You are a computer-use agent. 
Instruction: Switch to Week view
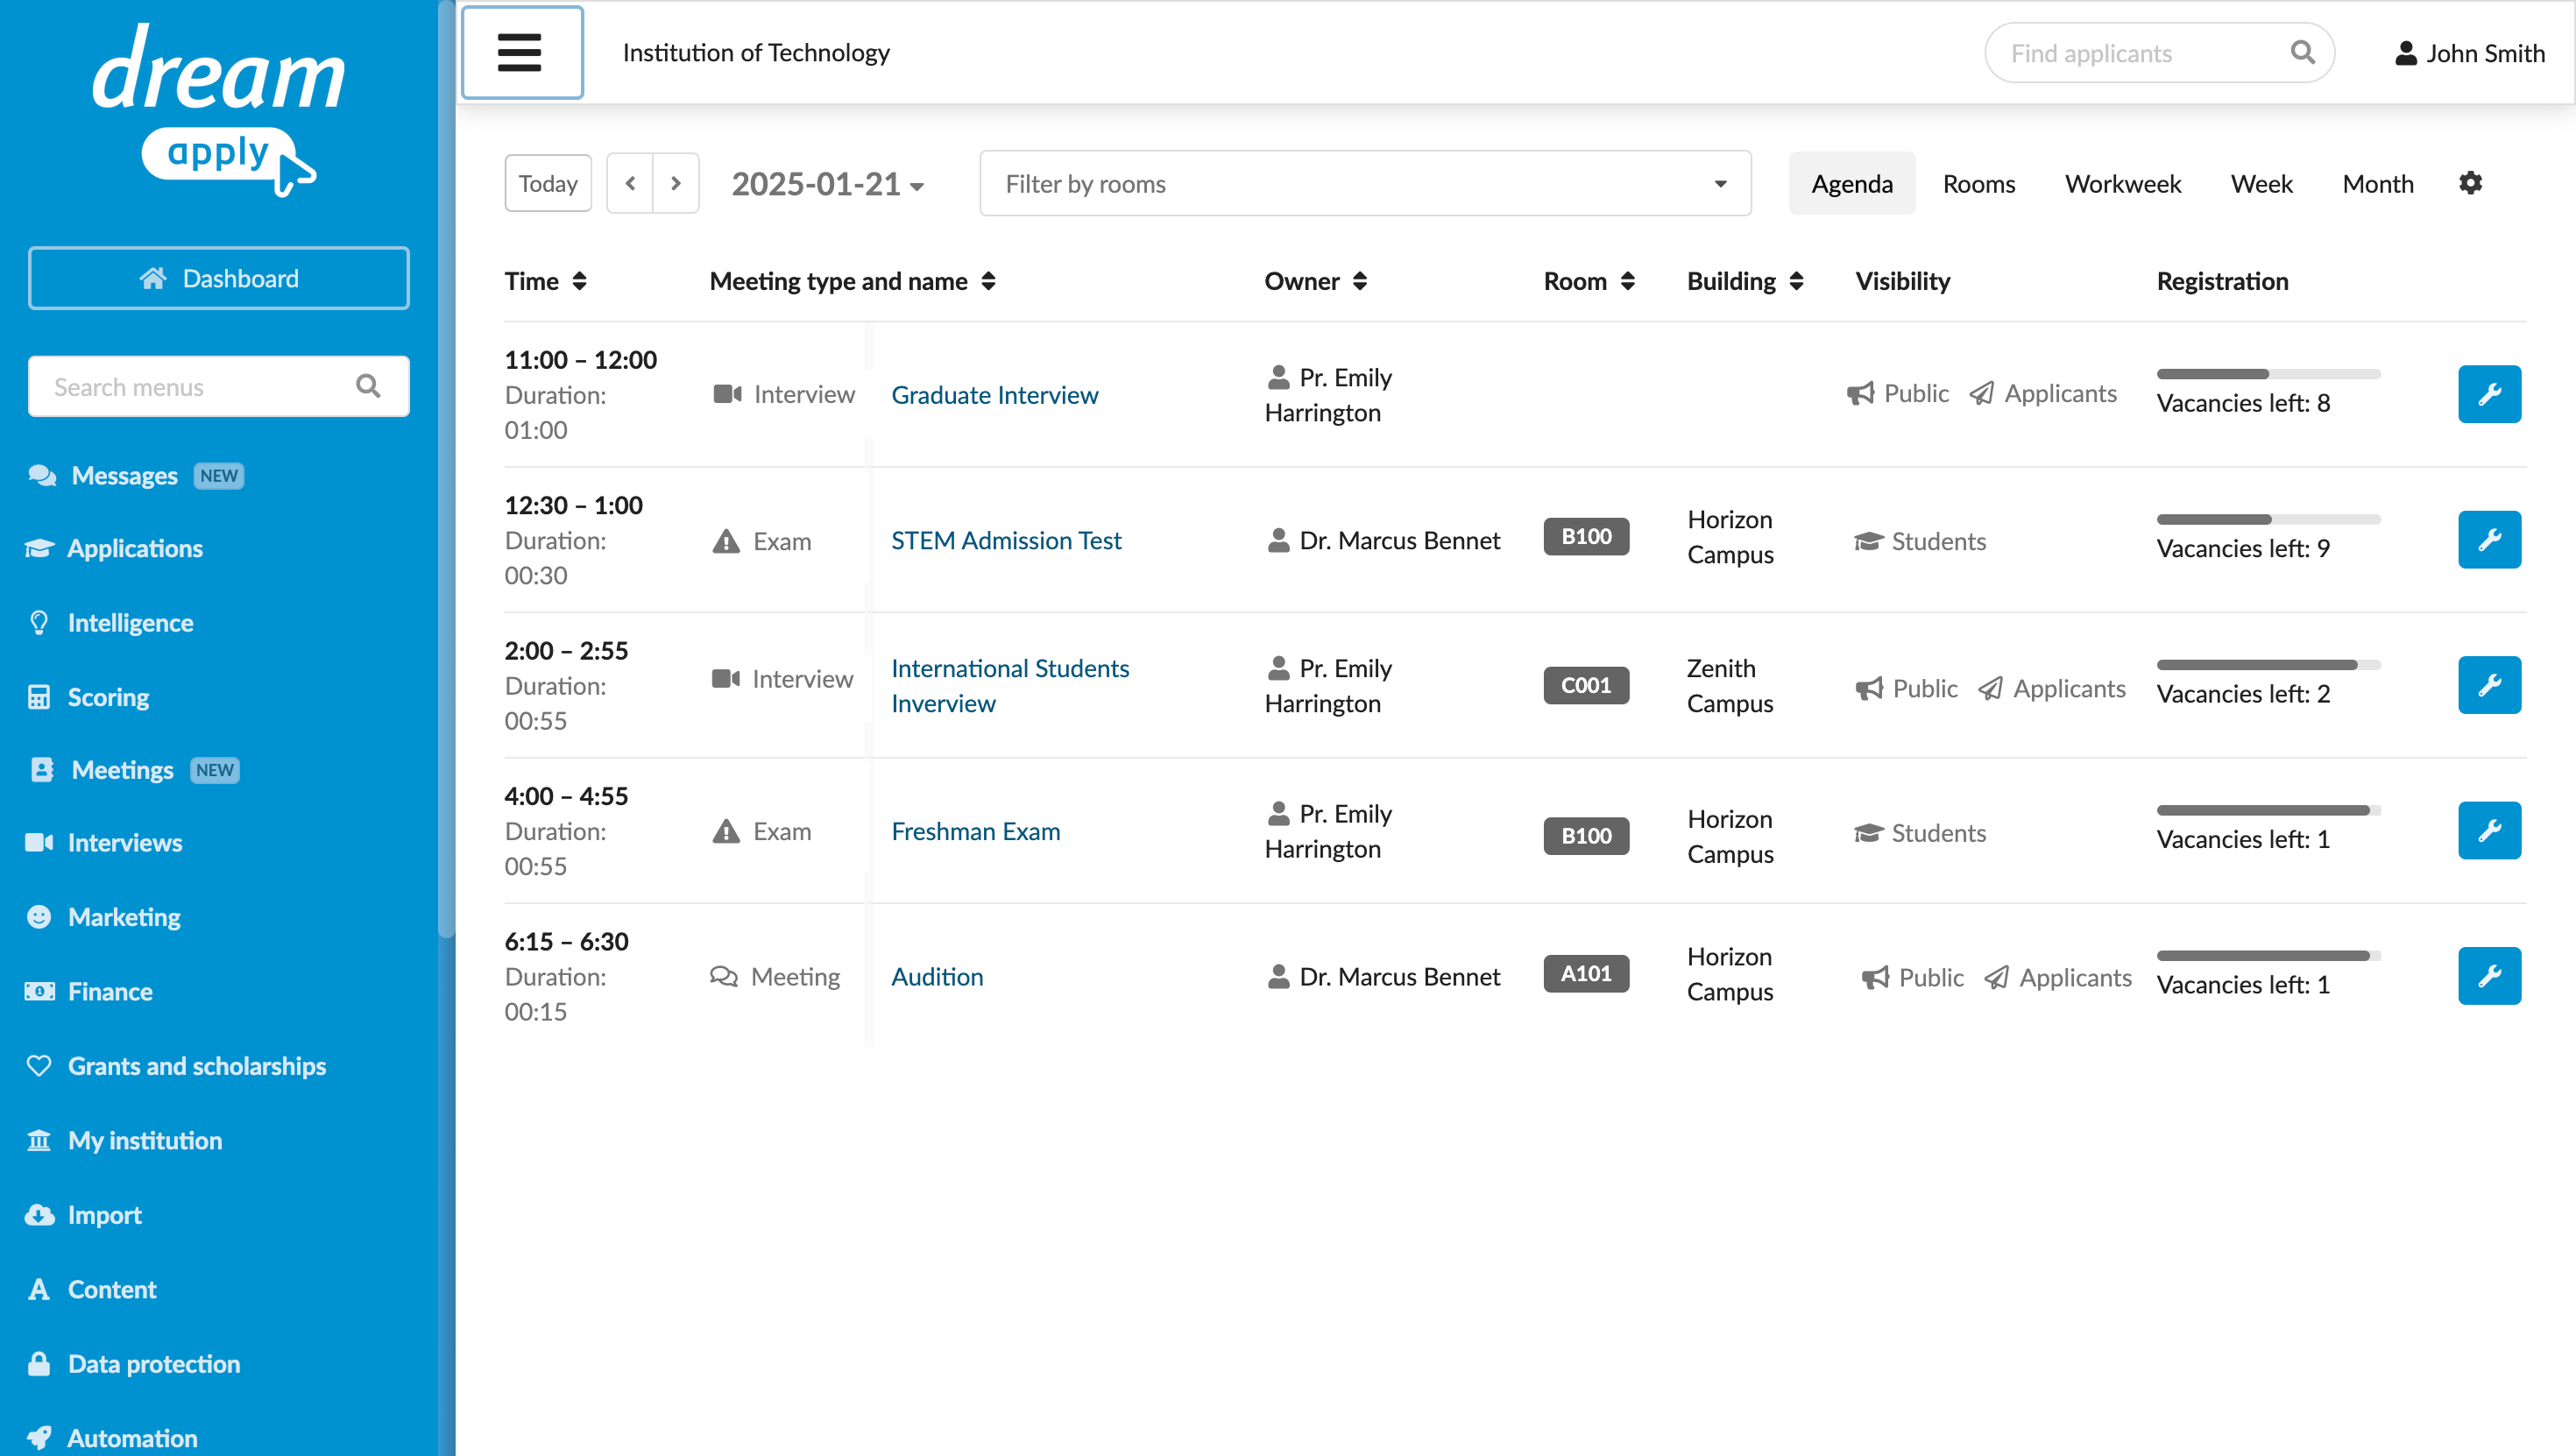tap(2261, 183)
